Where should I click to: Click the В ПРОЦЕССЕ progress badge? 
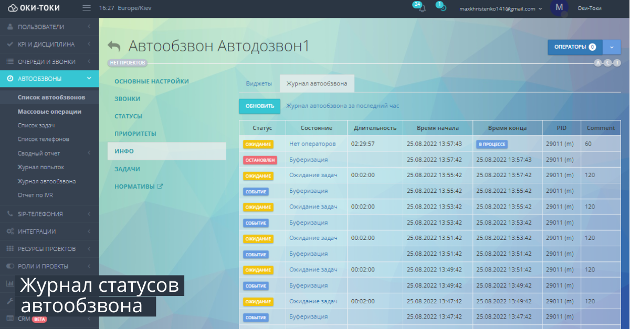[x=491, y=144]
